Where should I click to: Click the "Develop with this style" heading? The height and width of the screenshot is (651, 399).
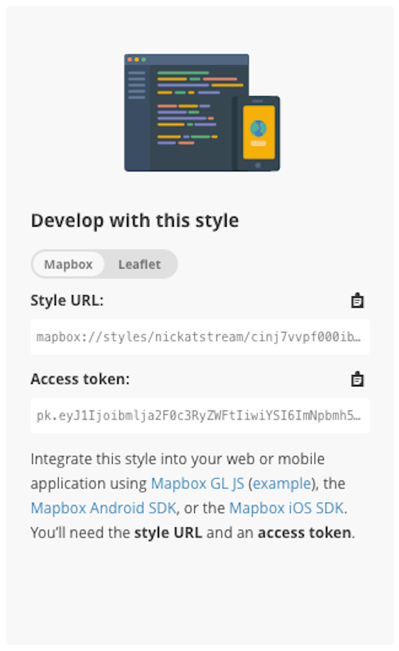coord(135,220)
